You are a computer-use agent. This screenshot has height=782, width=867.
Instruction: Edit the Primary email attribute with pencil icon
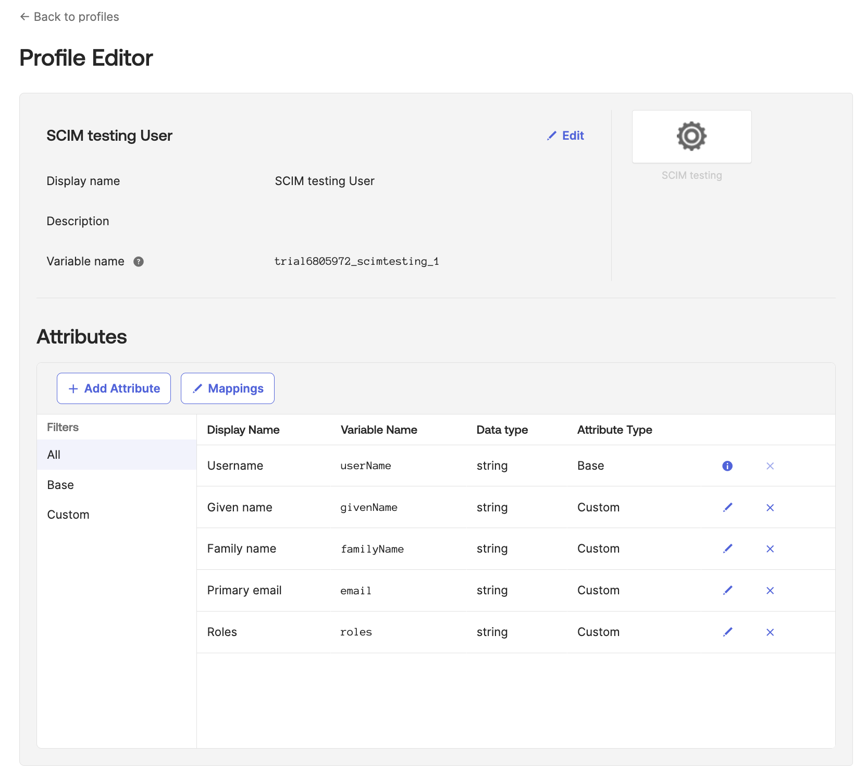click(728, 590)
